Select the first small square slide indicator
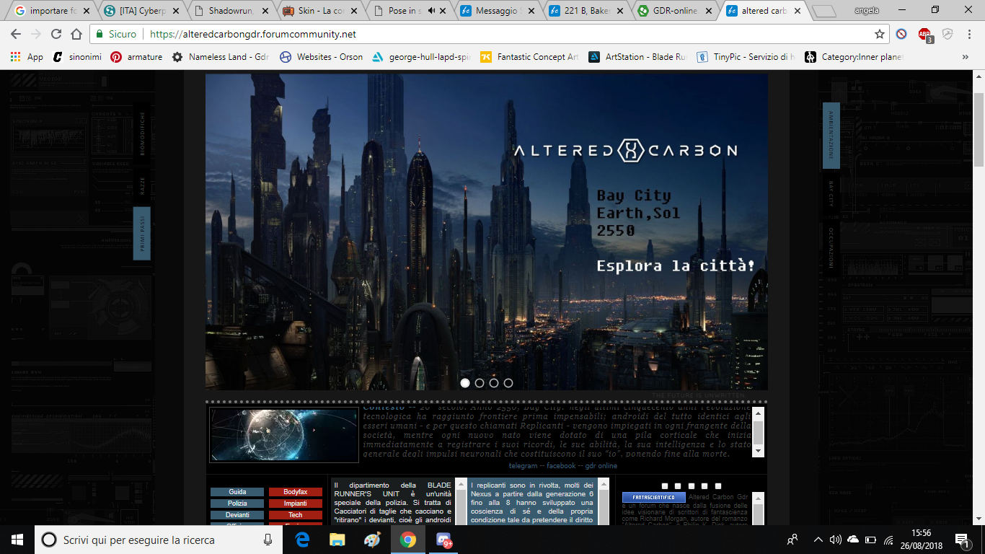985x554 pixels. click(x=665, y=486)
